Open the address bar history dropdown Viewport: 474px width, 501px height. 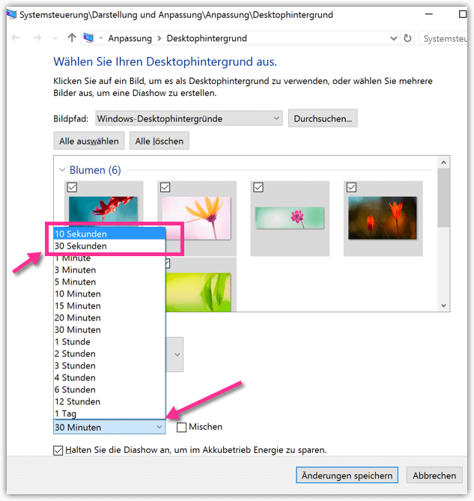point(394,38)
